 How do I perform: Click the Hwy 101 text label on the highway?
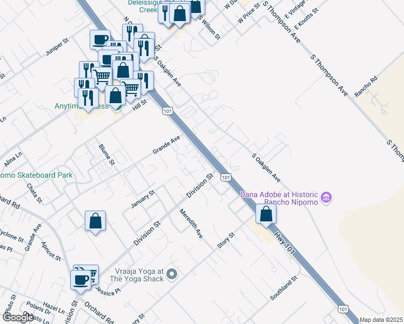tap(284, 243)
